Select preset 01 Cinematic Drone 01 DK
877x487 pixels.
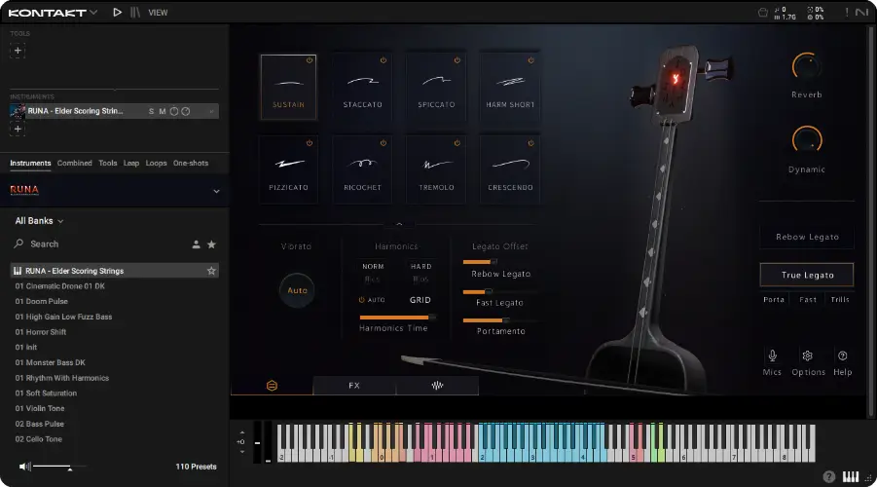(x=59, y=286)
